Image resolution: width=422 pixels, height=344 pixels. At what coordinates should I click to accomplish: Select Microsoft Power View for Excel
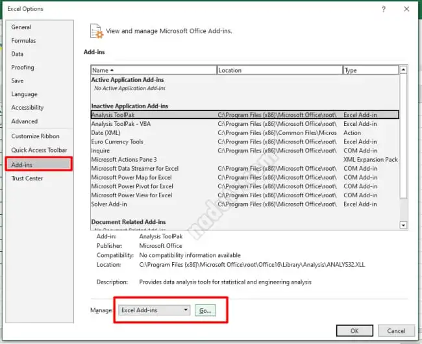[x=245, y=195]
